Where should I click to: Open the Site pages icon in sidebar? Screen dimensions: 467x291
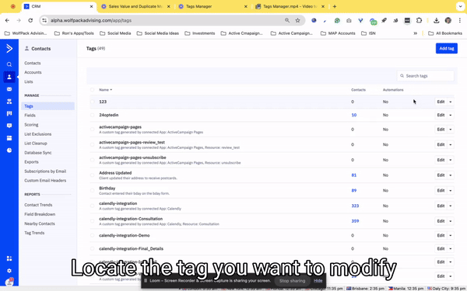9,138
